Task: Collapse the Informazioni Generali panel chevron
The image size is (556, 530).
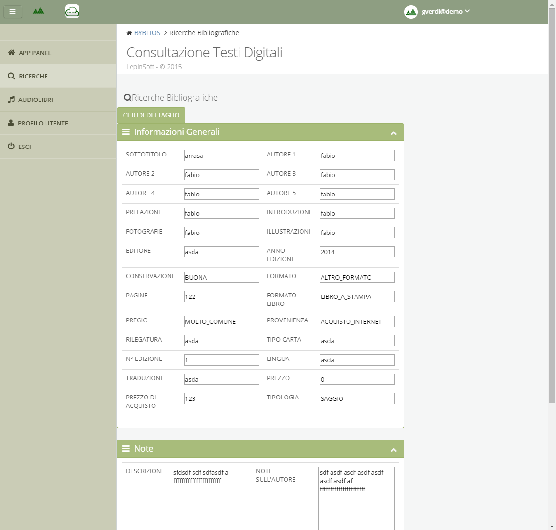Action: click(393, 133)
